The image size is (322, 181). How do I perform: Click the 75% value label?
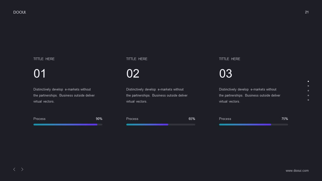click(x=285, y=119)
